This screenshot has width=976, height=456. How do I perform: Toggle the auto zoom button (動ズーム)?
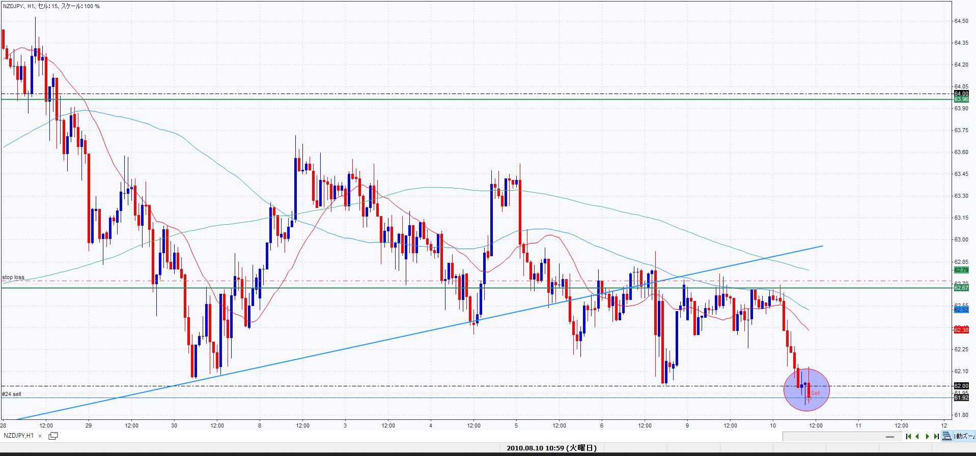coord(964,436)
